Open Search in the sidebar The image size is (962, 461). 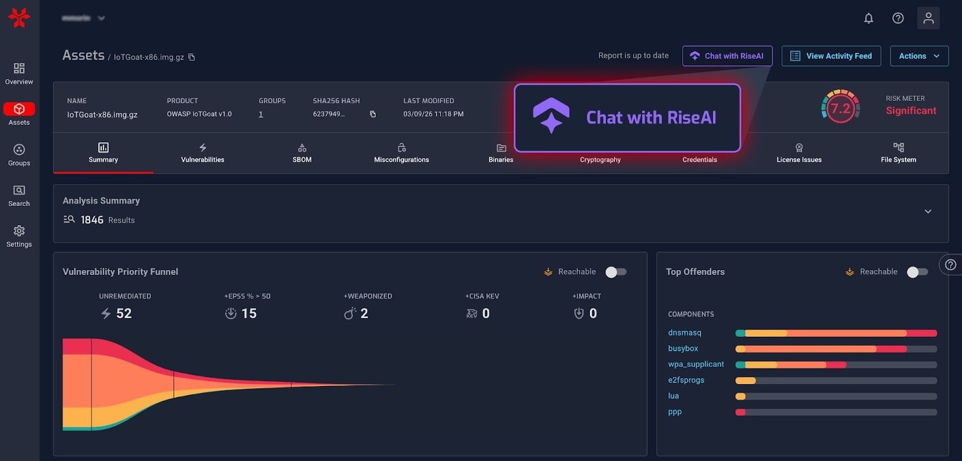[x=19, y=196]
